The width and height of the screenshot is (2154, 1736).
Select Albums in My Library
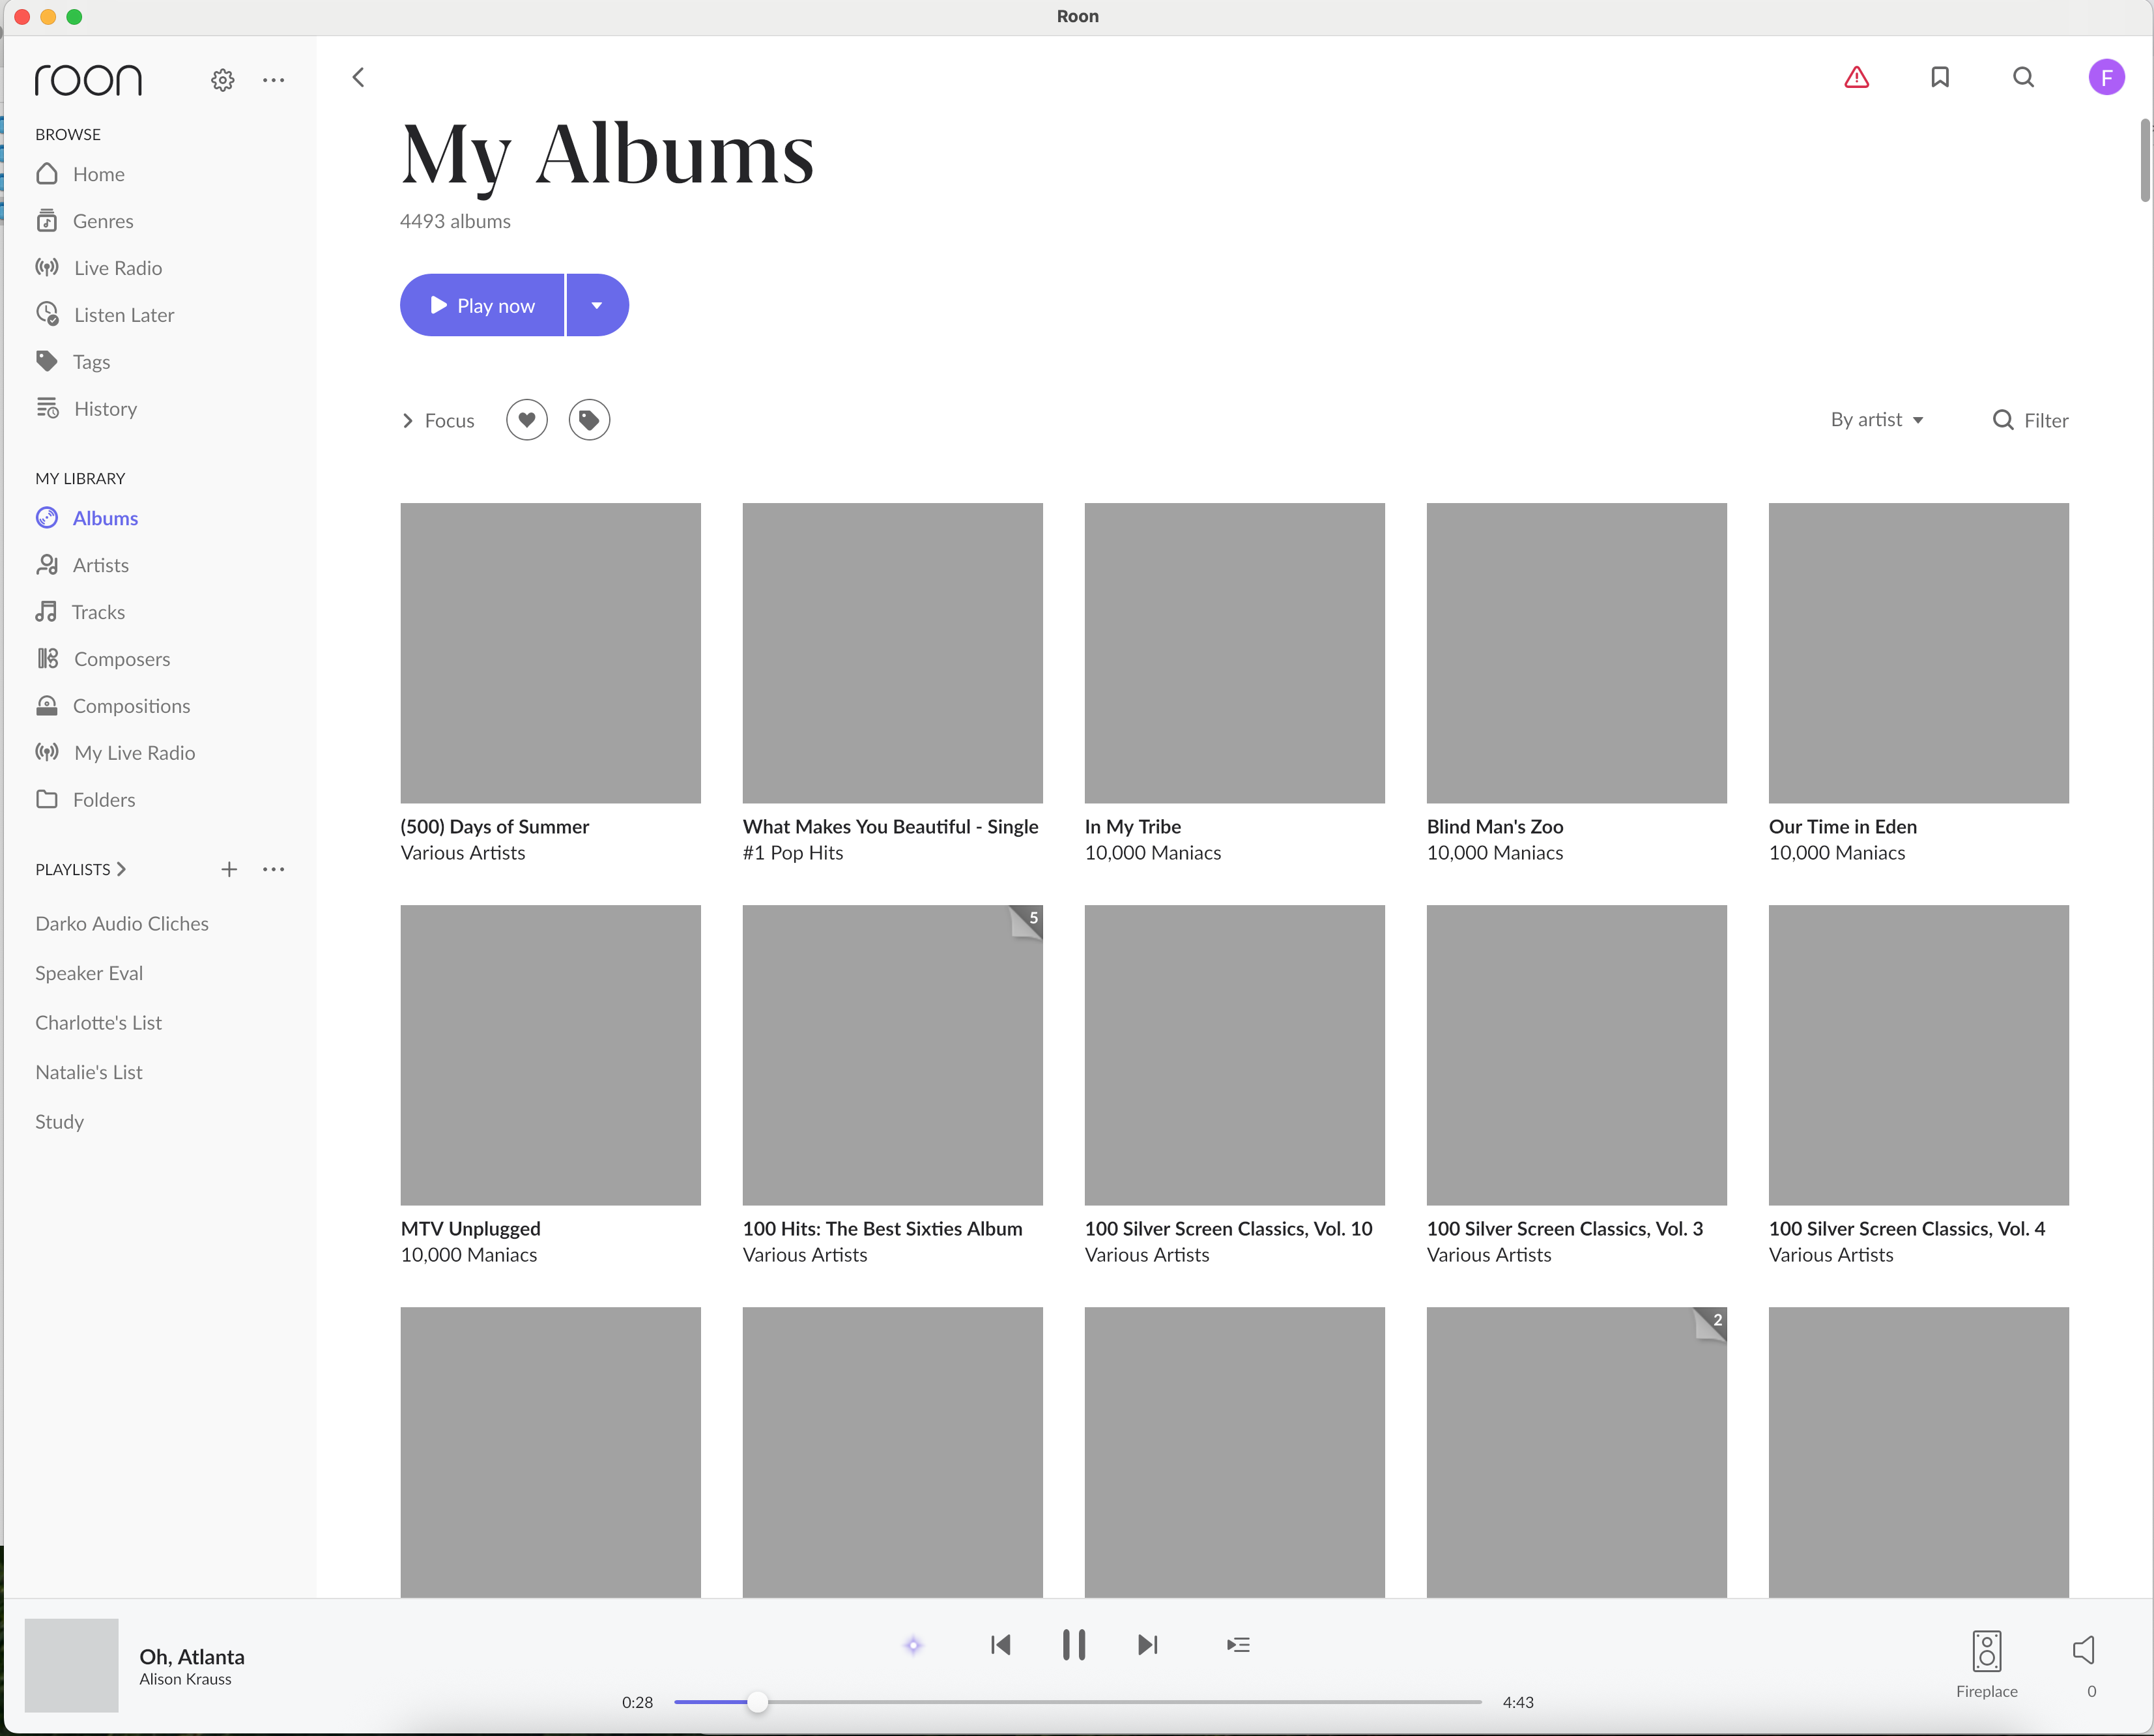[x=87, y=518]
